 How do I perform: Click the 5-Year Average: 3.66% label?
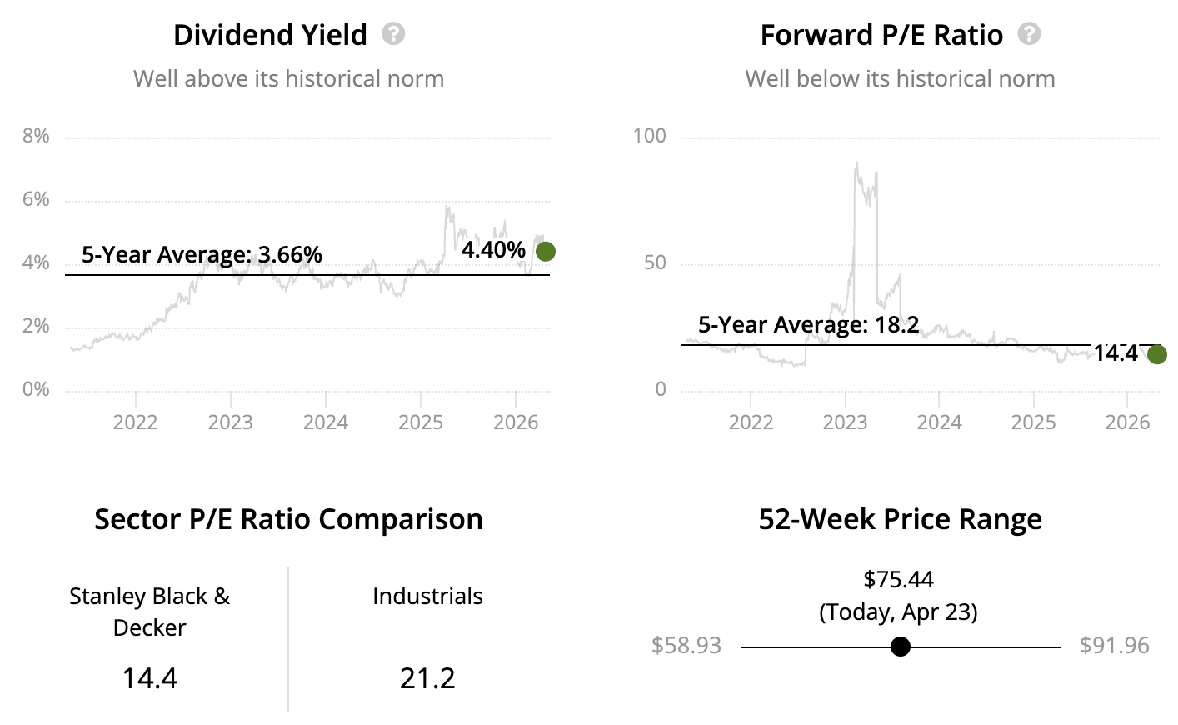pos(202,254)
